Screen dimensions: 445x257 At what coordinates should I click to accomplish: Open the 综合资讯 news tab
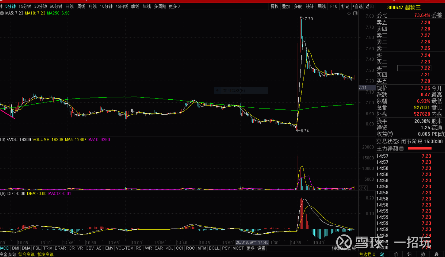[x=26, y=254]
